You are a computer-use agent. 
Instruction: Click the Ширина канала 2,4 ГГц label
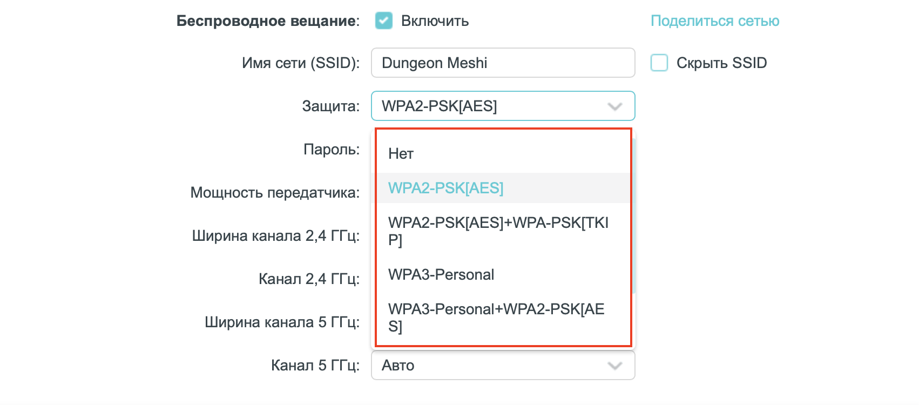[x=275, y=236]
